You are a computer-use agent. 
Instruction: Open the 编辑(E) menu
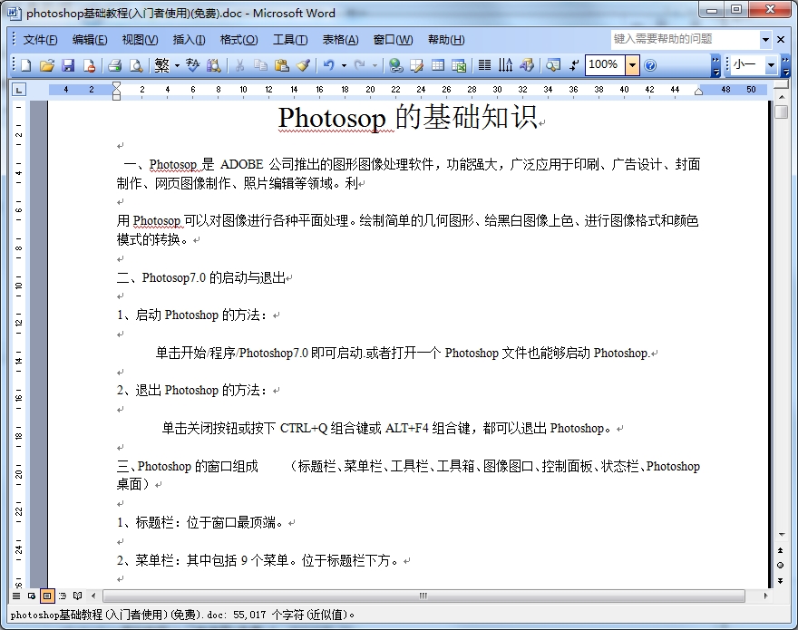(90, 40)
